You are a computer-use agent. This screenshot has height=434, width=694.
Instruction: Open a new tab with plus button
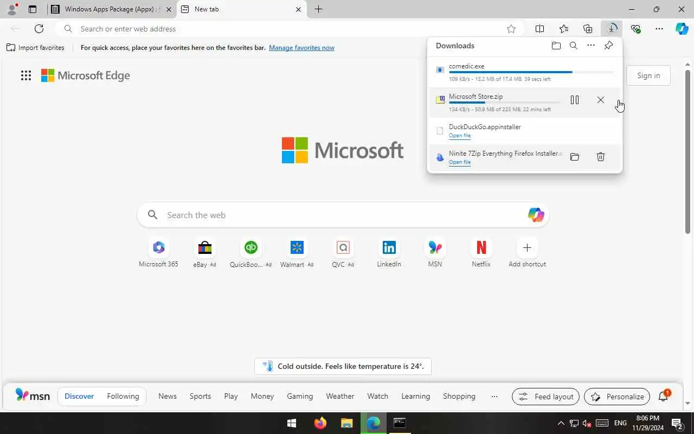coord(318,9)
